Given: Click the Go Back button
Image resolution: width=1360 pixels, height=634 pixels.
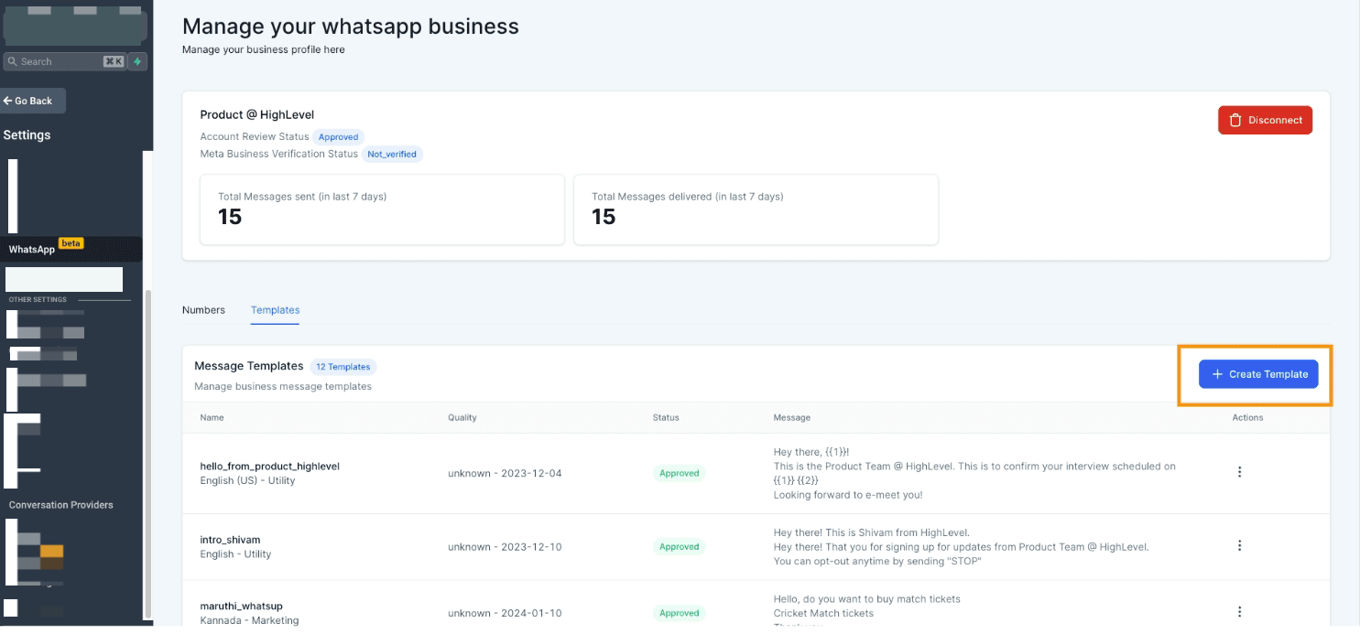Looking at the screenshot, I should tap(33, 101).
